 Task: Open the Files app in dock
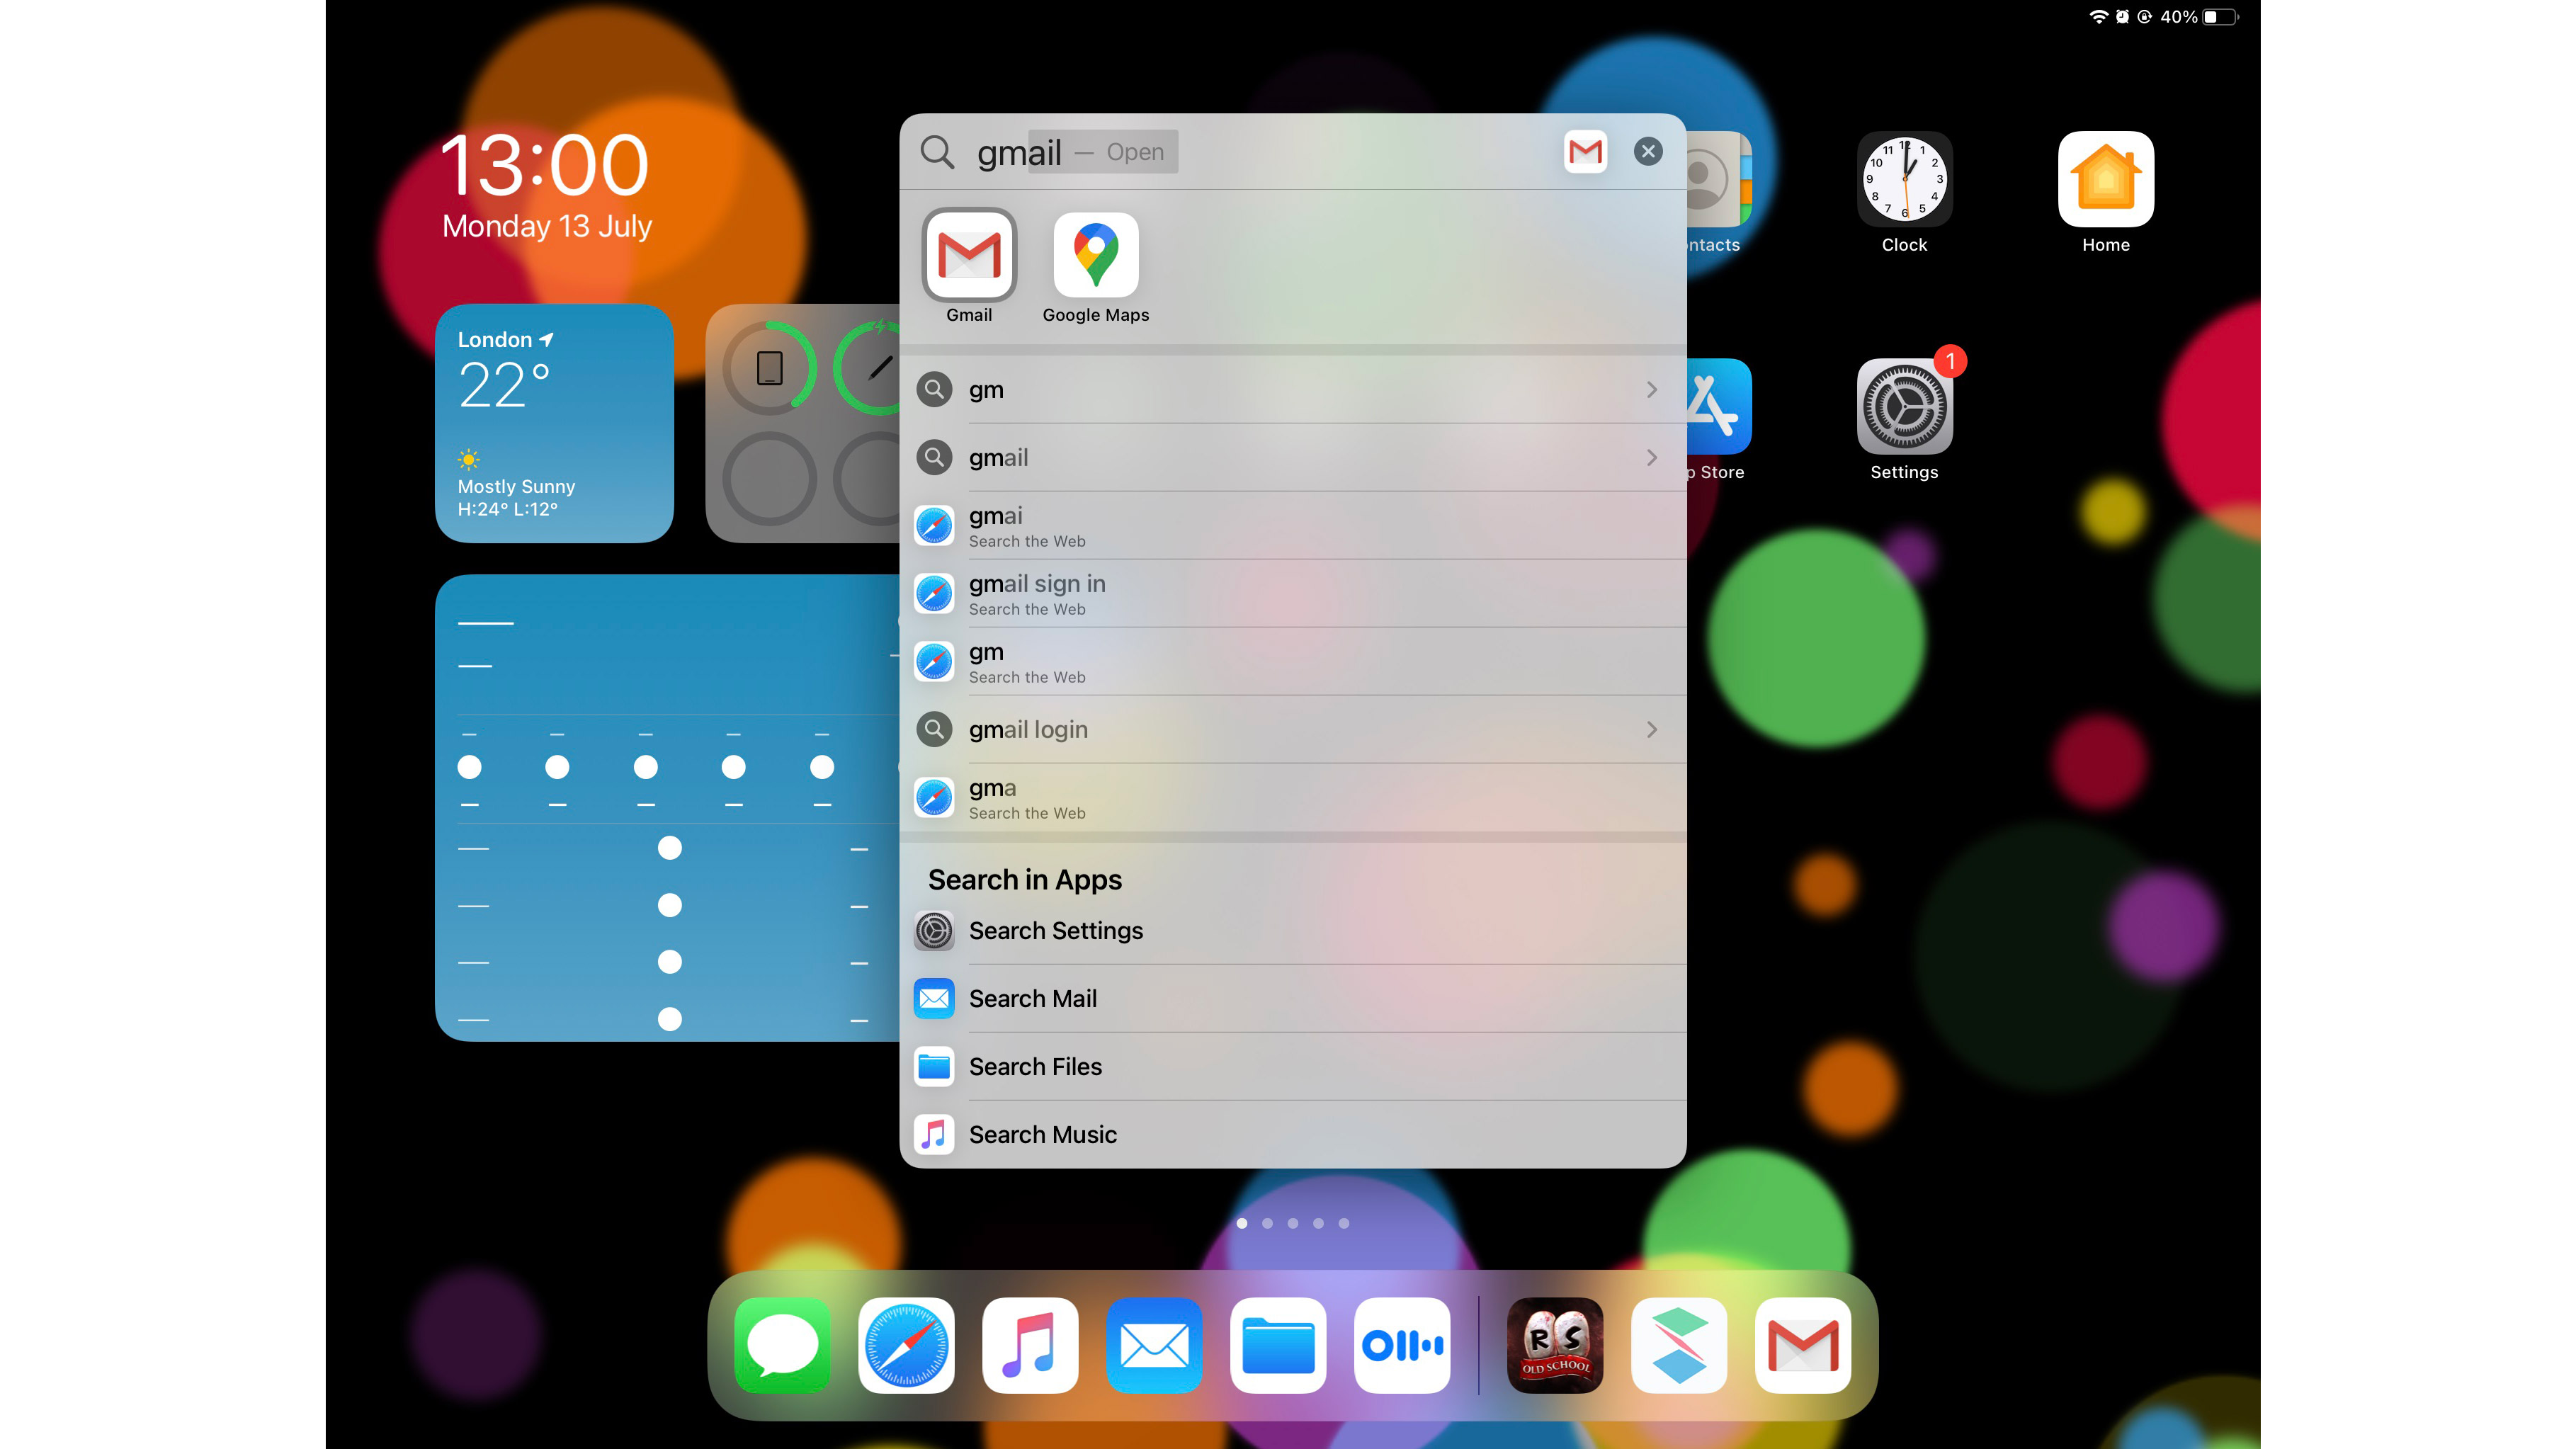pos(1278,1346)
